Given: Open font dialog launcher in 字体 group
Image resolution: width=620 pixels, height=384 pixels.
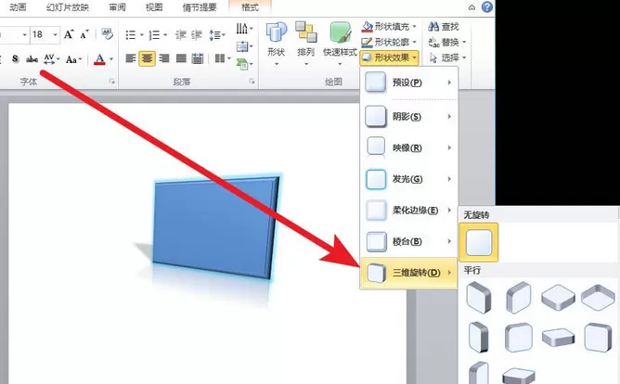Looking at the screenshot, I should 112,82.
